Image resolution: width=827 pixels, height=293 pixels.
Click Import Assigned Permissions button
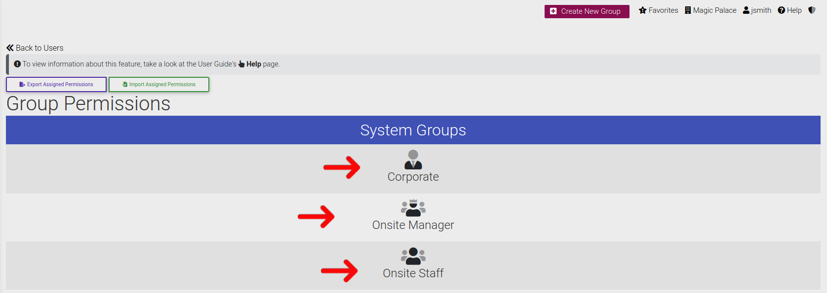click(159, 84)
